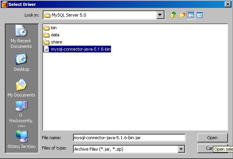Switch to Details view
This screenshot has width=233, height=159.
tap(199, 15)
